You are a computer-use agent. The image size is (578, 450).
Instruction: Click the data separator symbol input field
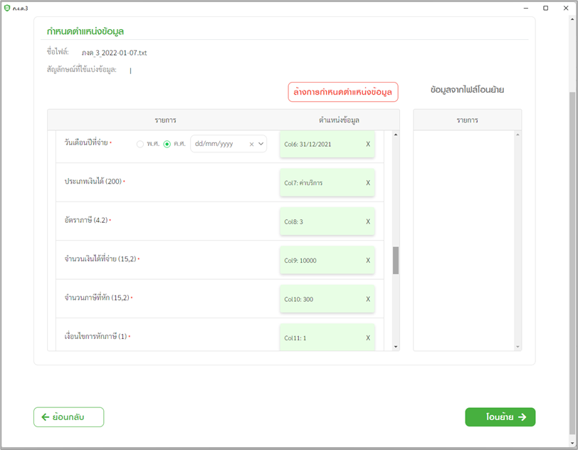click(x=178, y=70)
